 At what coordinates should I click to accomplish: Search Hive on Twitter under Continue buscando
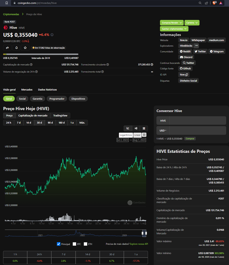coord(188,63)
